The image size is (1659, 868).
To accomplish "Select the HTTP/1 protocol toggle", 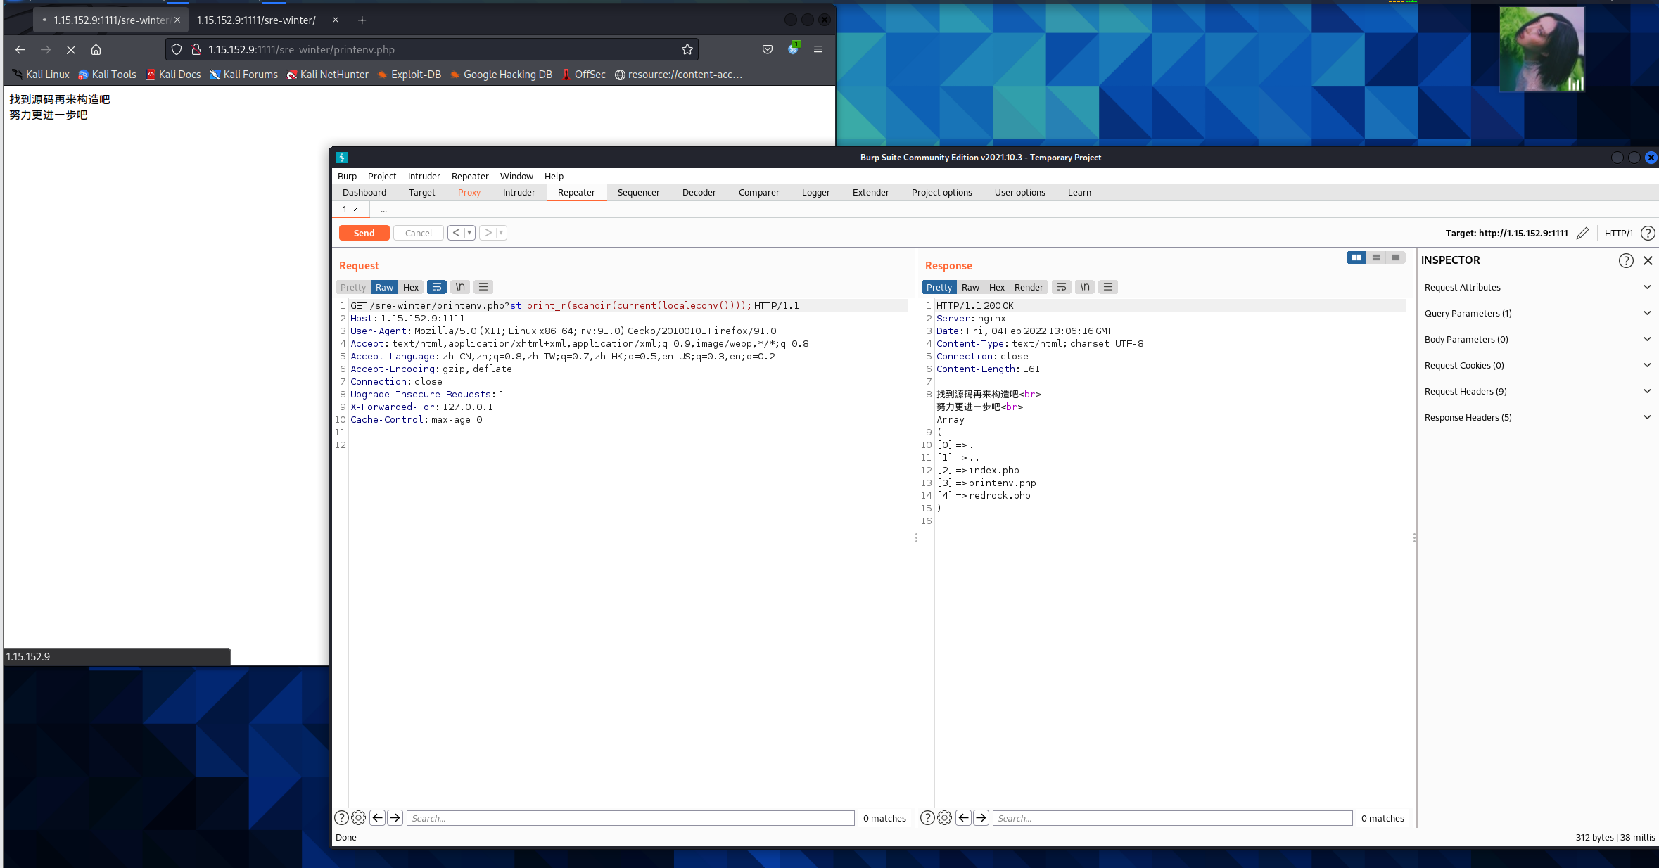I will 1619,233.
